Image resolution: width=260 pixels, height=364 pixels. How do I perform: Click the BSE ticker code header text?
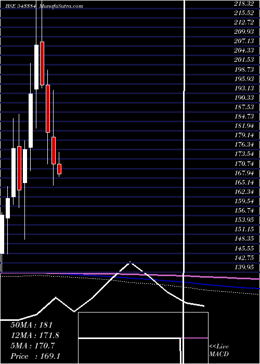point(21,6)
